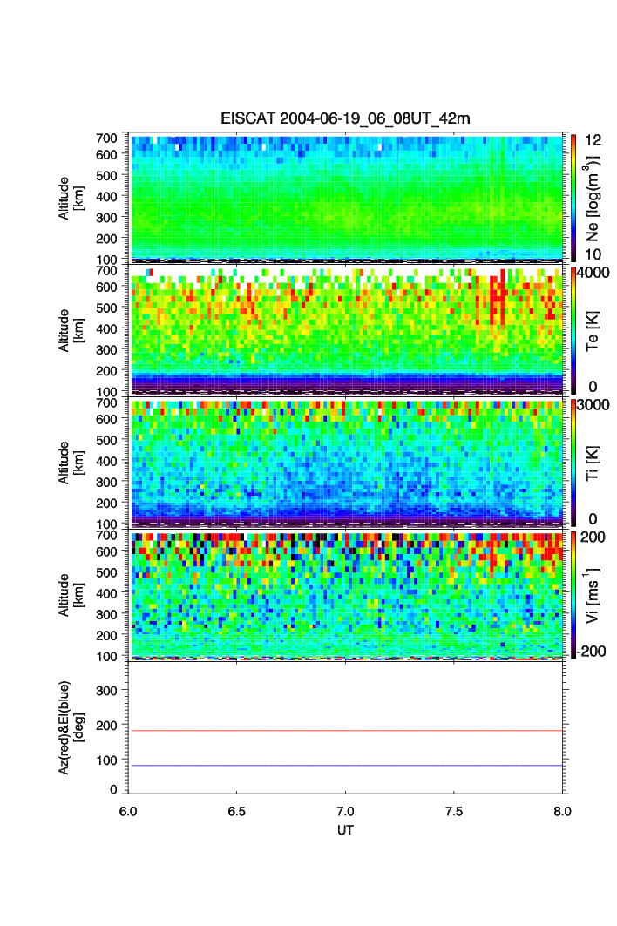The width and height of the screenshot is (617, 926).
Task: Click the Ne electron density color bar
Action: 573,197
